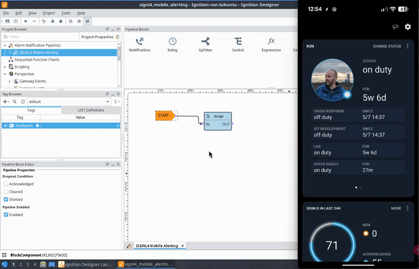Viewport: 419px width, 269px height.
Task: Select the Expression pipeline block
Action: (x=271, y=44)
